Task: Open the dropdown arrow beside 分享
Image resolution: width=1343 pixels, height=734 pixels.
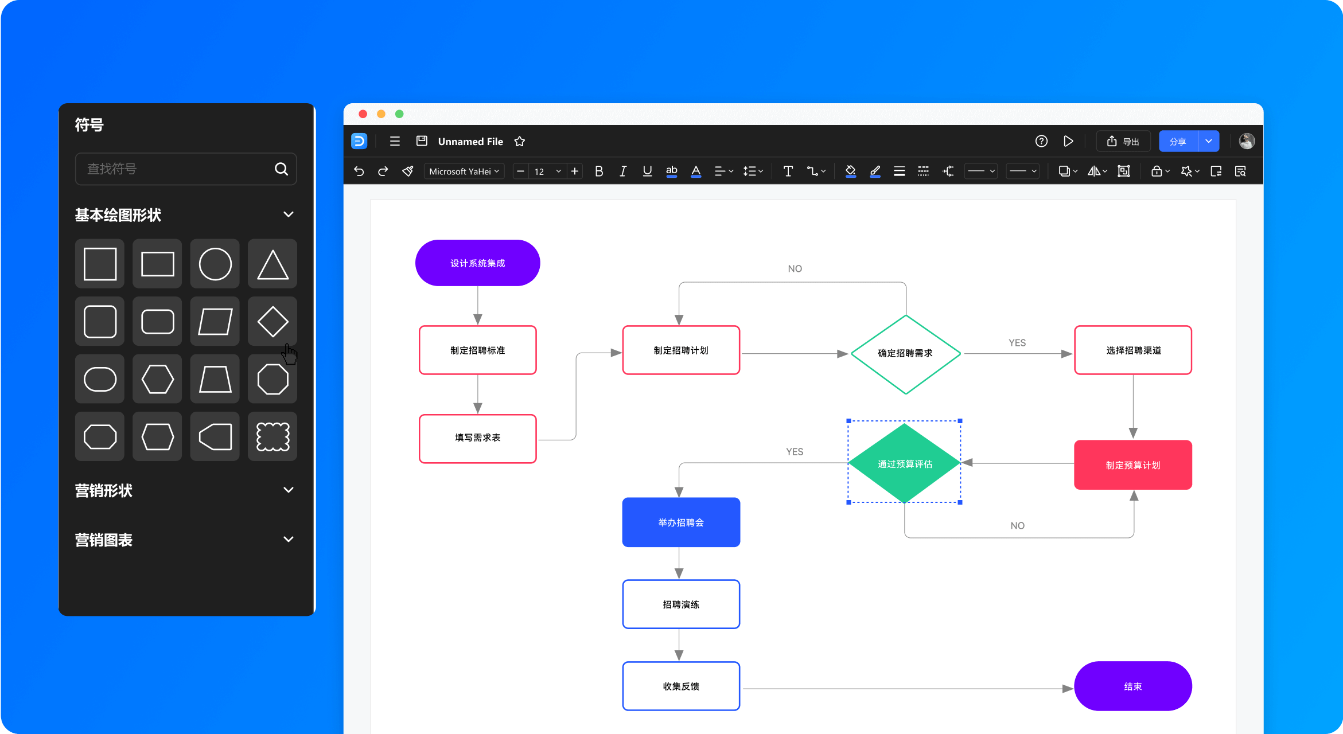Action: [x=1209, y=141]
